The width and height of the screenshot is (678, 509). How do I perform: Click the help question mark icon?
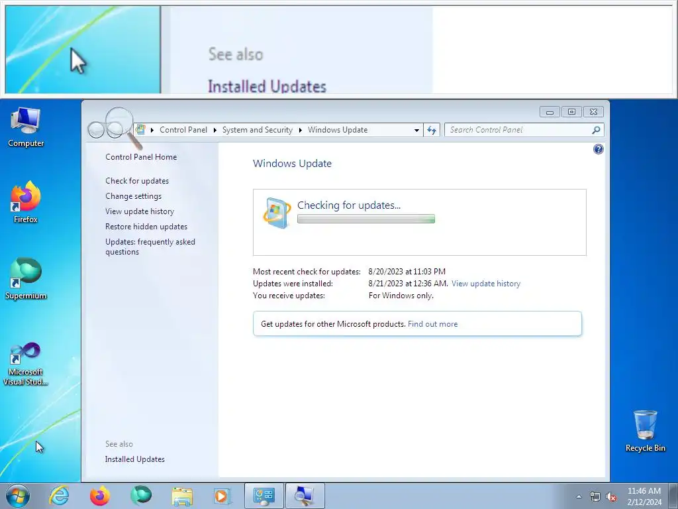[599, 149]
